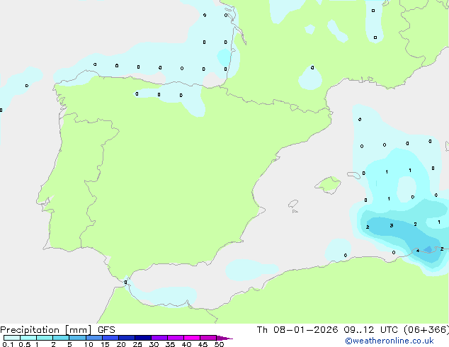The width and height of the screenshot is (449, 347).
Task: Click the '0.1' legend scale label
Action: [x=8, y=344]
